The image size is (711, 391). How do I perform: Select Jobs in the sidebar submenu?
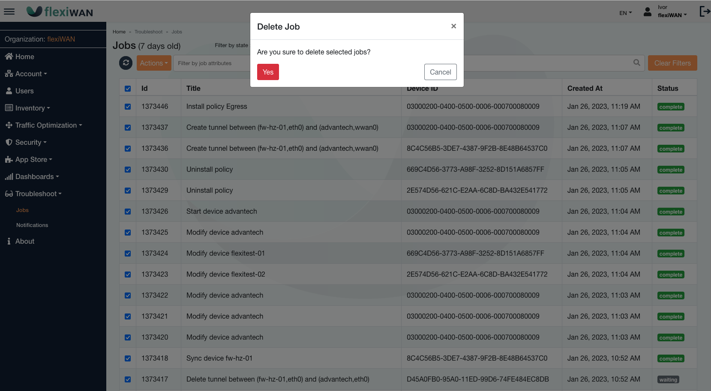[x=22, y=210]
